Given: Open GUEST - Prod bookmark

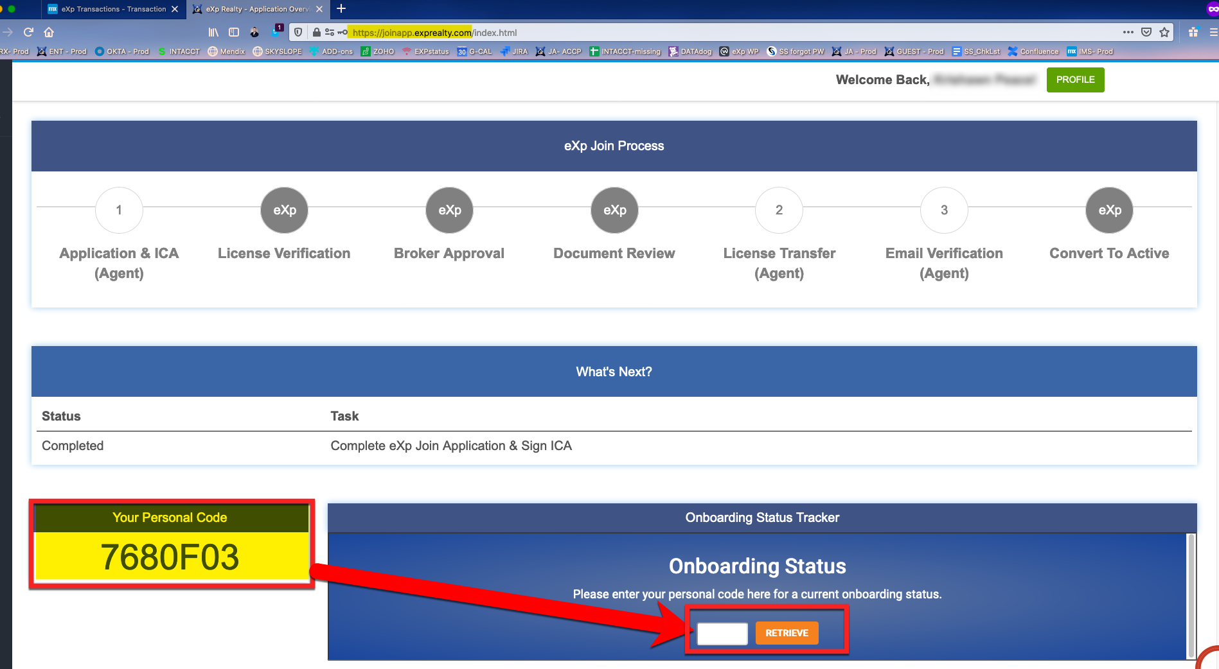Looking at the screenshot, I should pyautogui.click(x=914, y=51).
